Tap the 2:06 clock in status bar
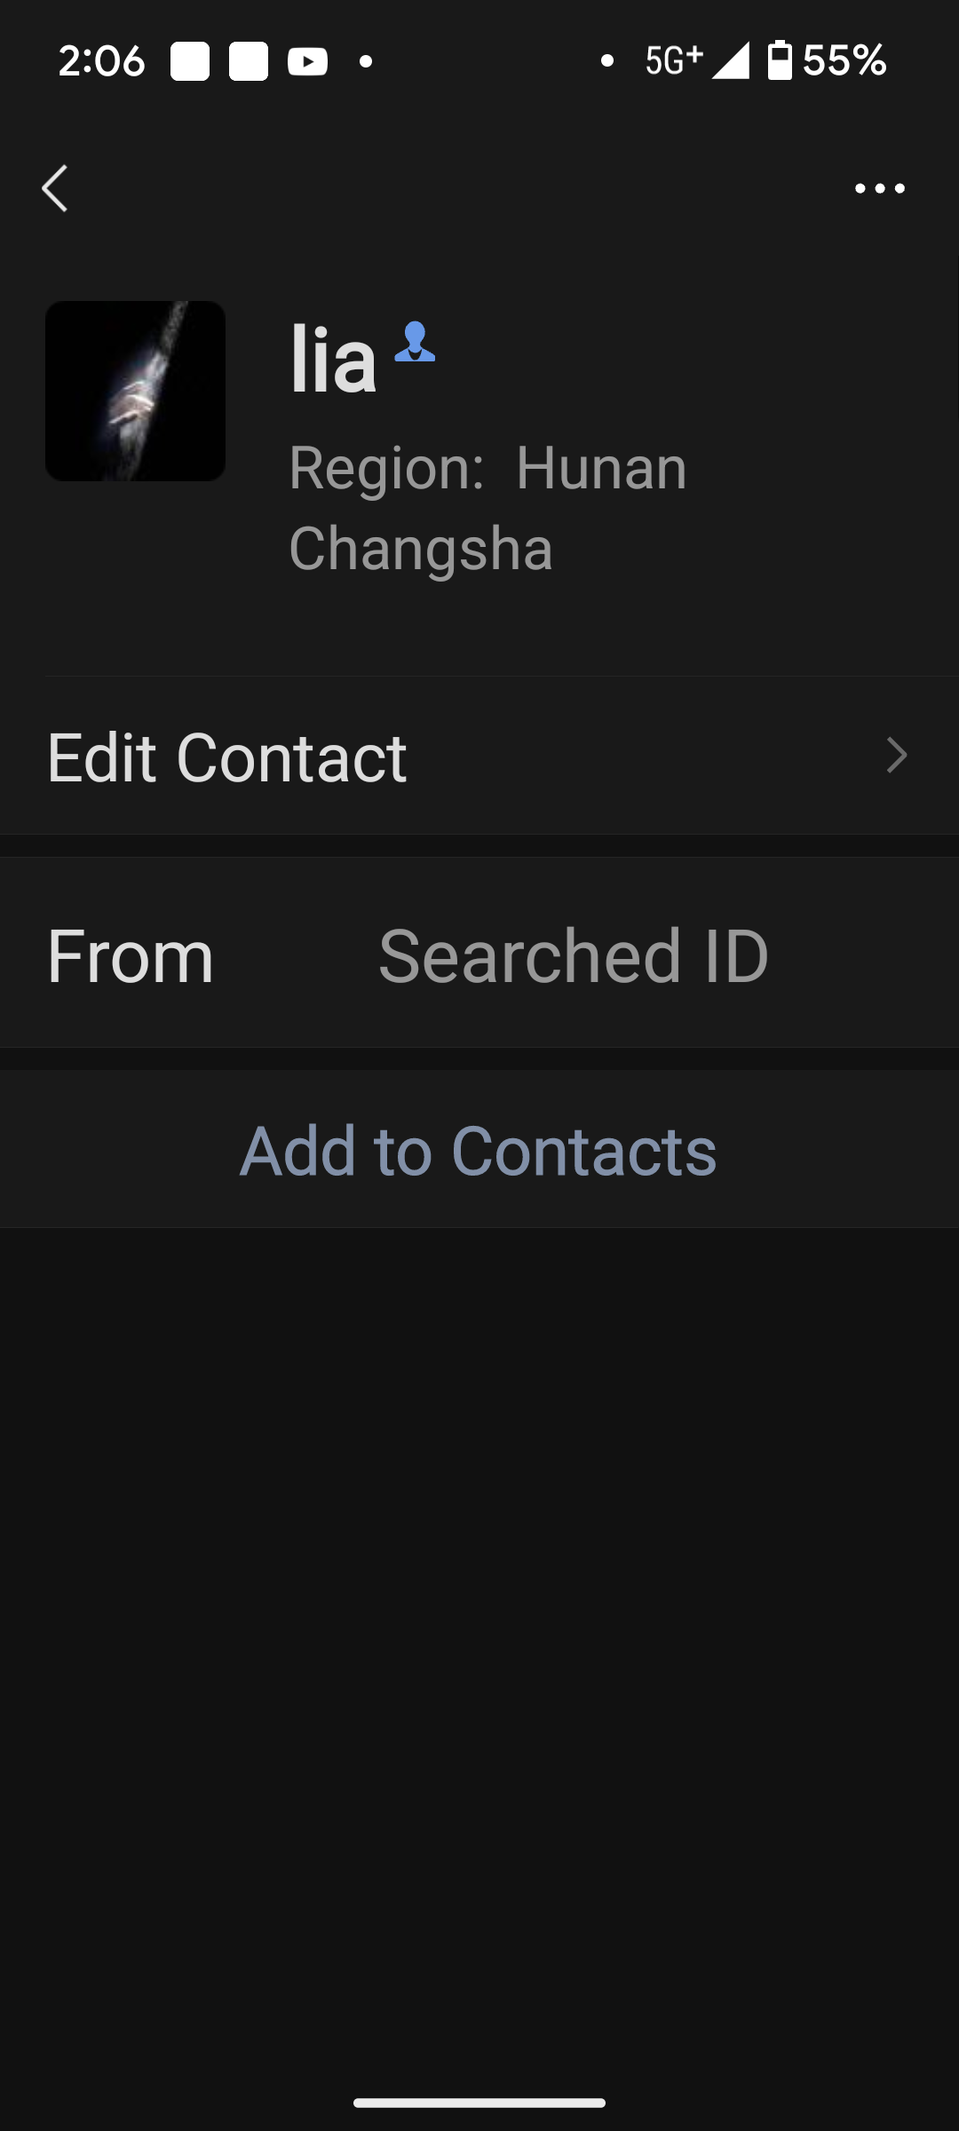959x2131 pixels. click(x=101, y=61)
